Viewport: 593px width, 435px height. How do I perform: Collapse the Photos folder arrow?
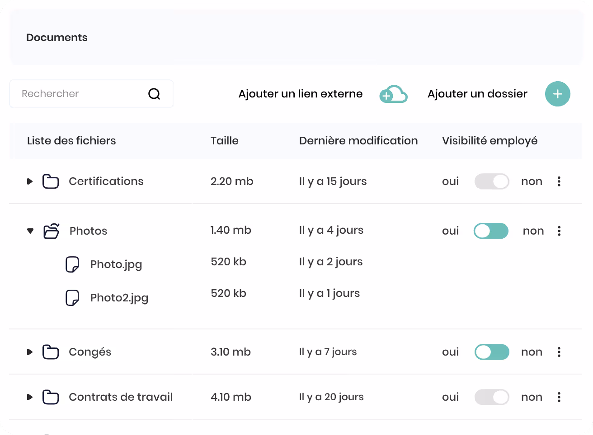[x=30, y=231]
